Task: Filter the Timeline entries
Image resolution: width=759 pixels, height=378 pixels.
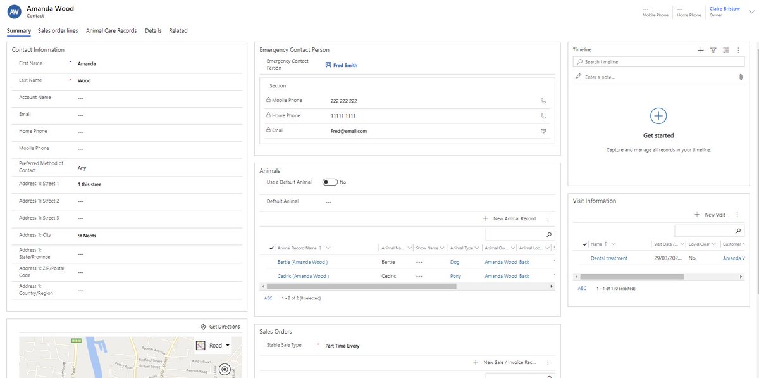Action: coord(713,49)
